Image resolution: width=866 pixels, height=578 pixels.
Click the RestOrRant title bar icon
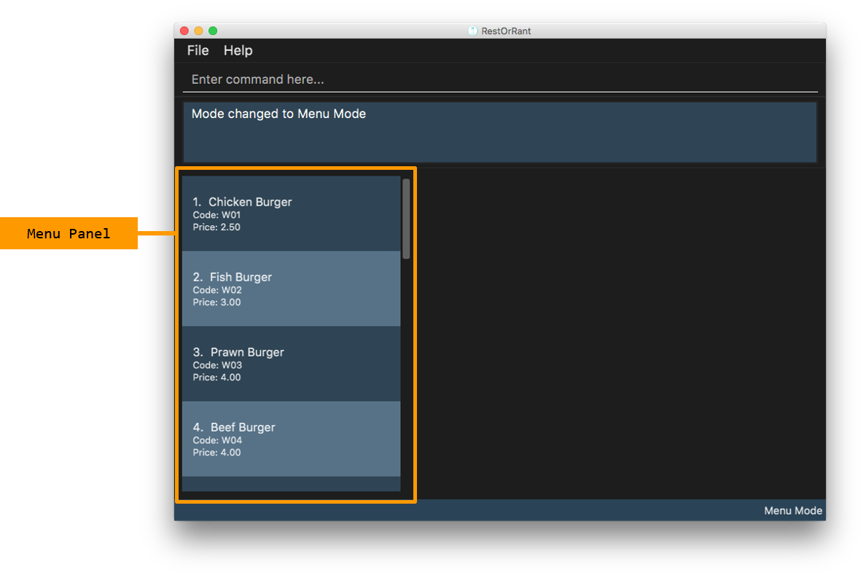coord(473,31)
